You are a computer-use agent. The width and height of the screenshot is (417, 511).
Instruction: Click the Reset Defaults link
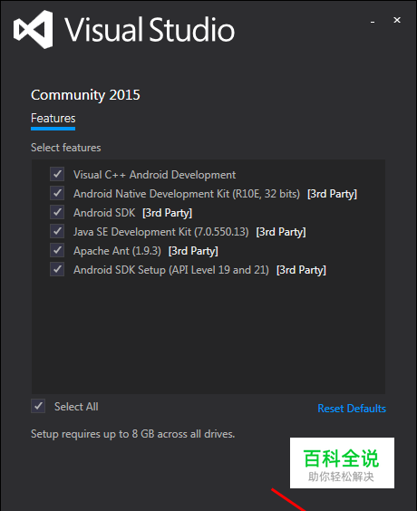click(352, 409)
